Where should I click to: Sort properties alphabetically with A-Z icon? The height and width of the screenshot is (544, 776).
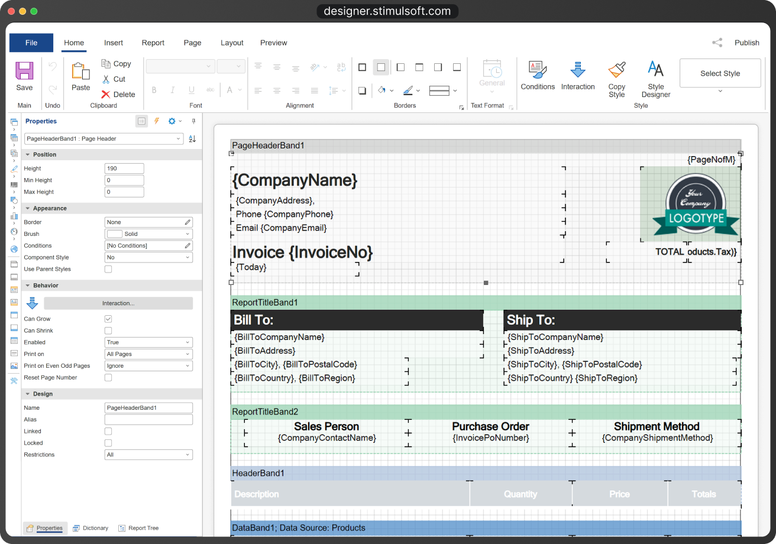click(x=192, y=139)
